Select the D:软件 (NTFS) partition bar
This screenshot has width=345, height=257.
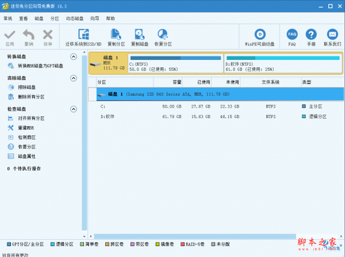pyautogui.click(x=283, y=63)
